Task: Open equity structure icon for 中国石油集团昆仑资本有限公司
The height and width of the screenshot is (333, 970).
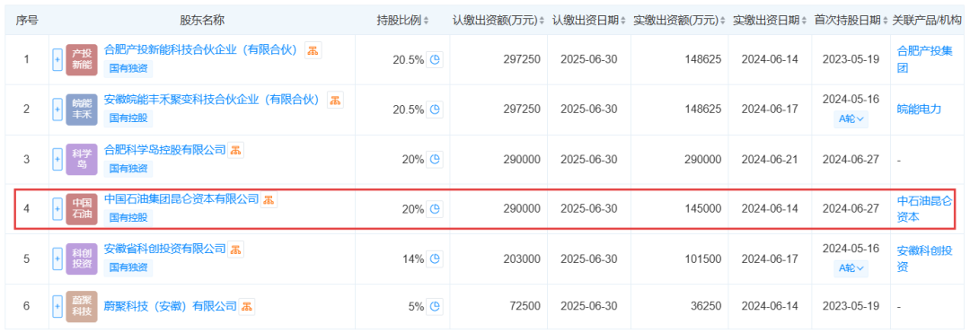Action: pos(269,199)
